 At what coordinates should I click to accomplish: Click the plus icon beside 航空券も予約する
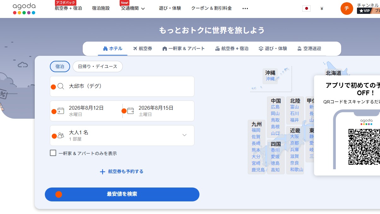102,172
